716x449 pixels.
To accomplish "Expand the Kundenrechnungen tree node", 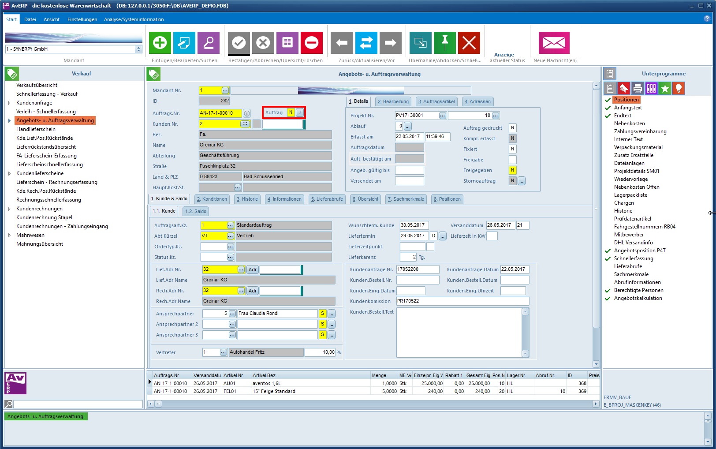I will click(9, 209).
